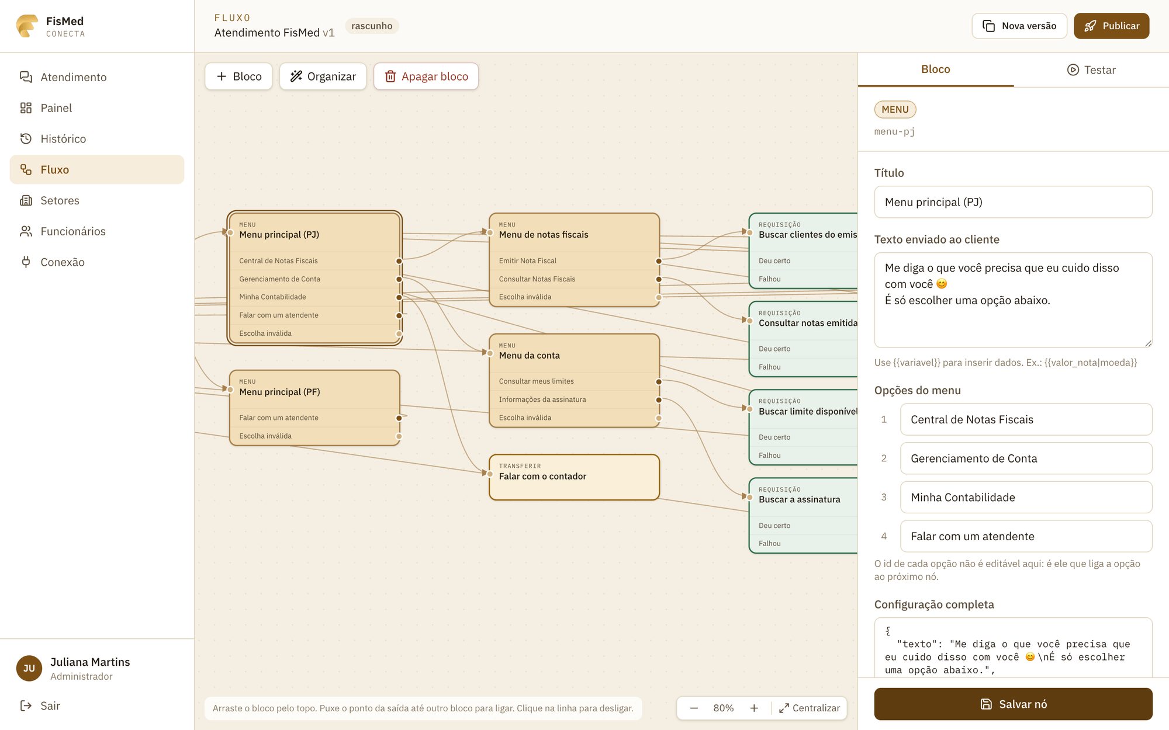
Task: Edit the Título input field
Action: (1013, 202)
